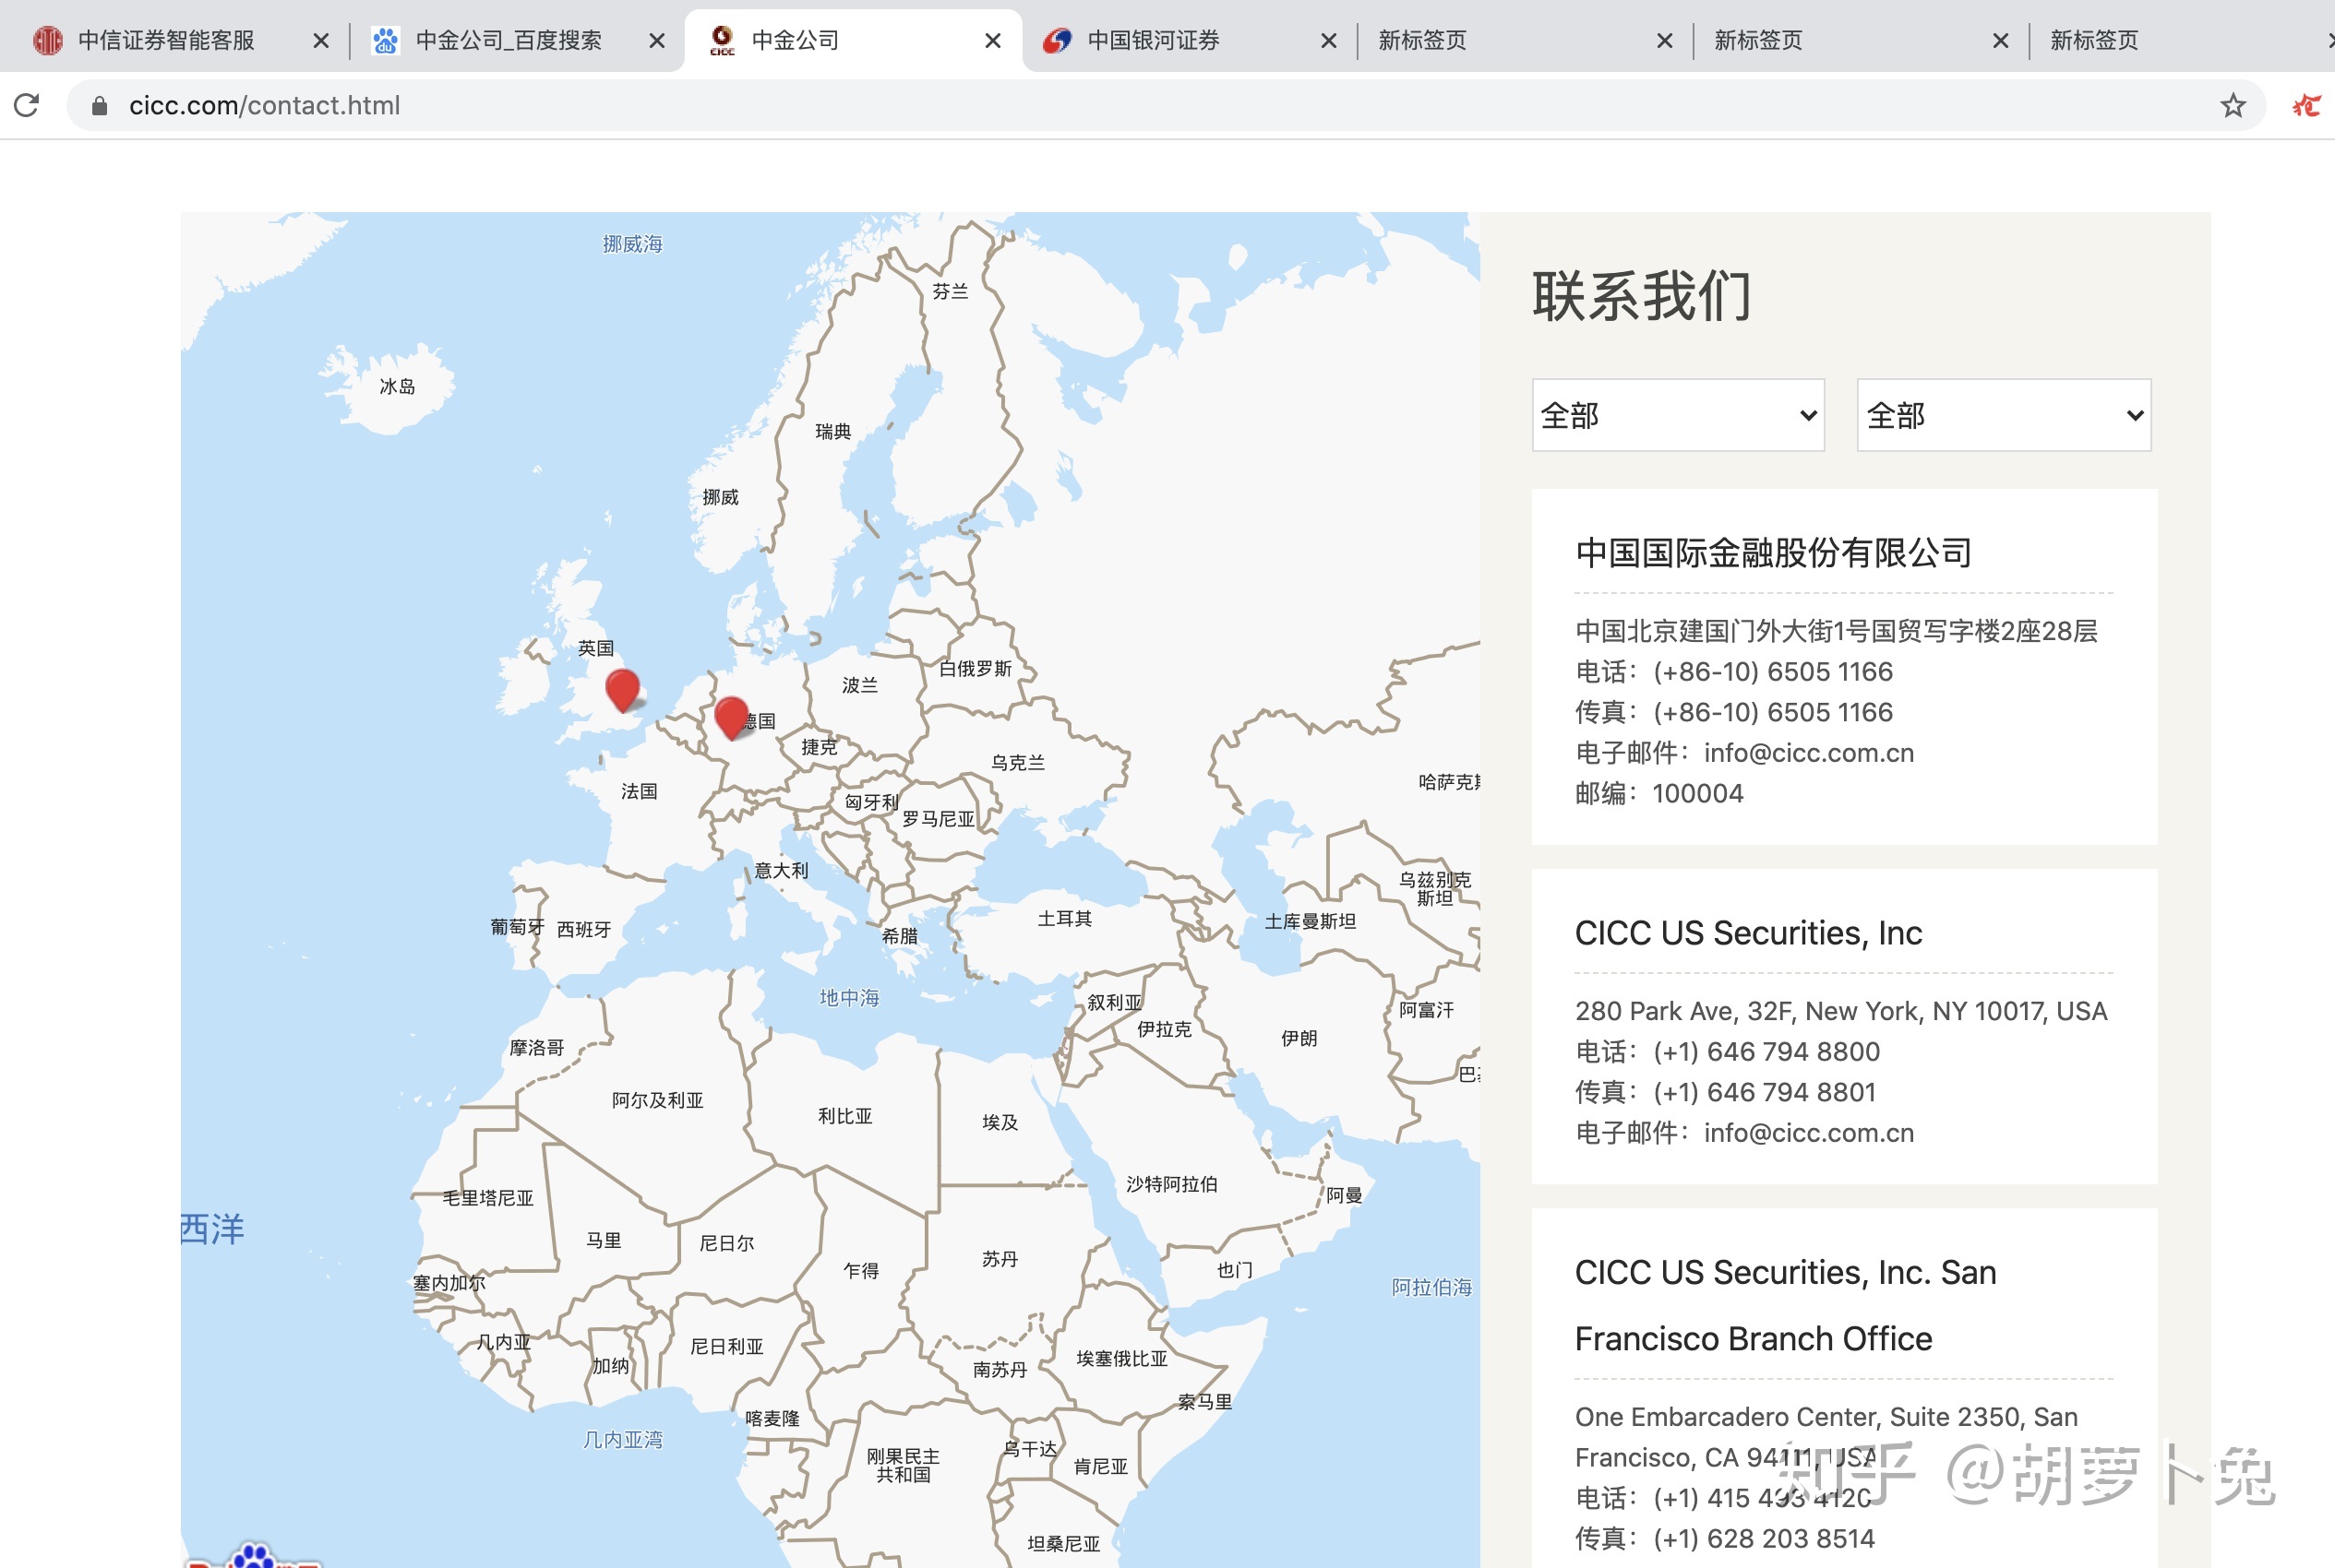The width and height of the screenshot is (2335, 1568).
Task: Bookmark this page with the star icon
Action: point(2232,105)
